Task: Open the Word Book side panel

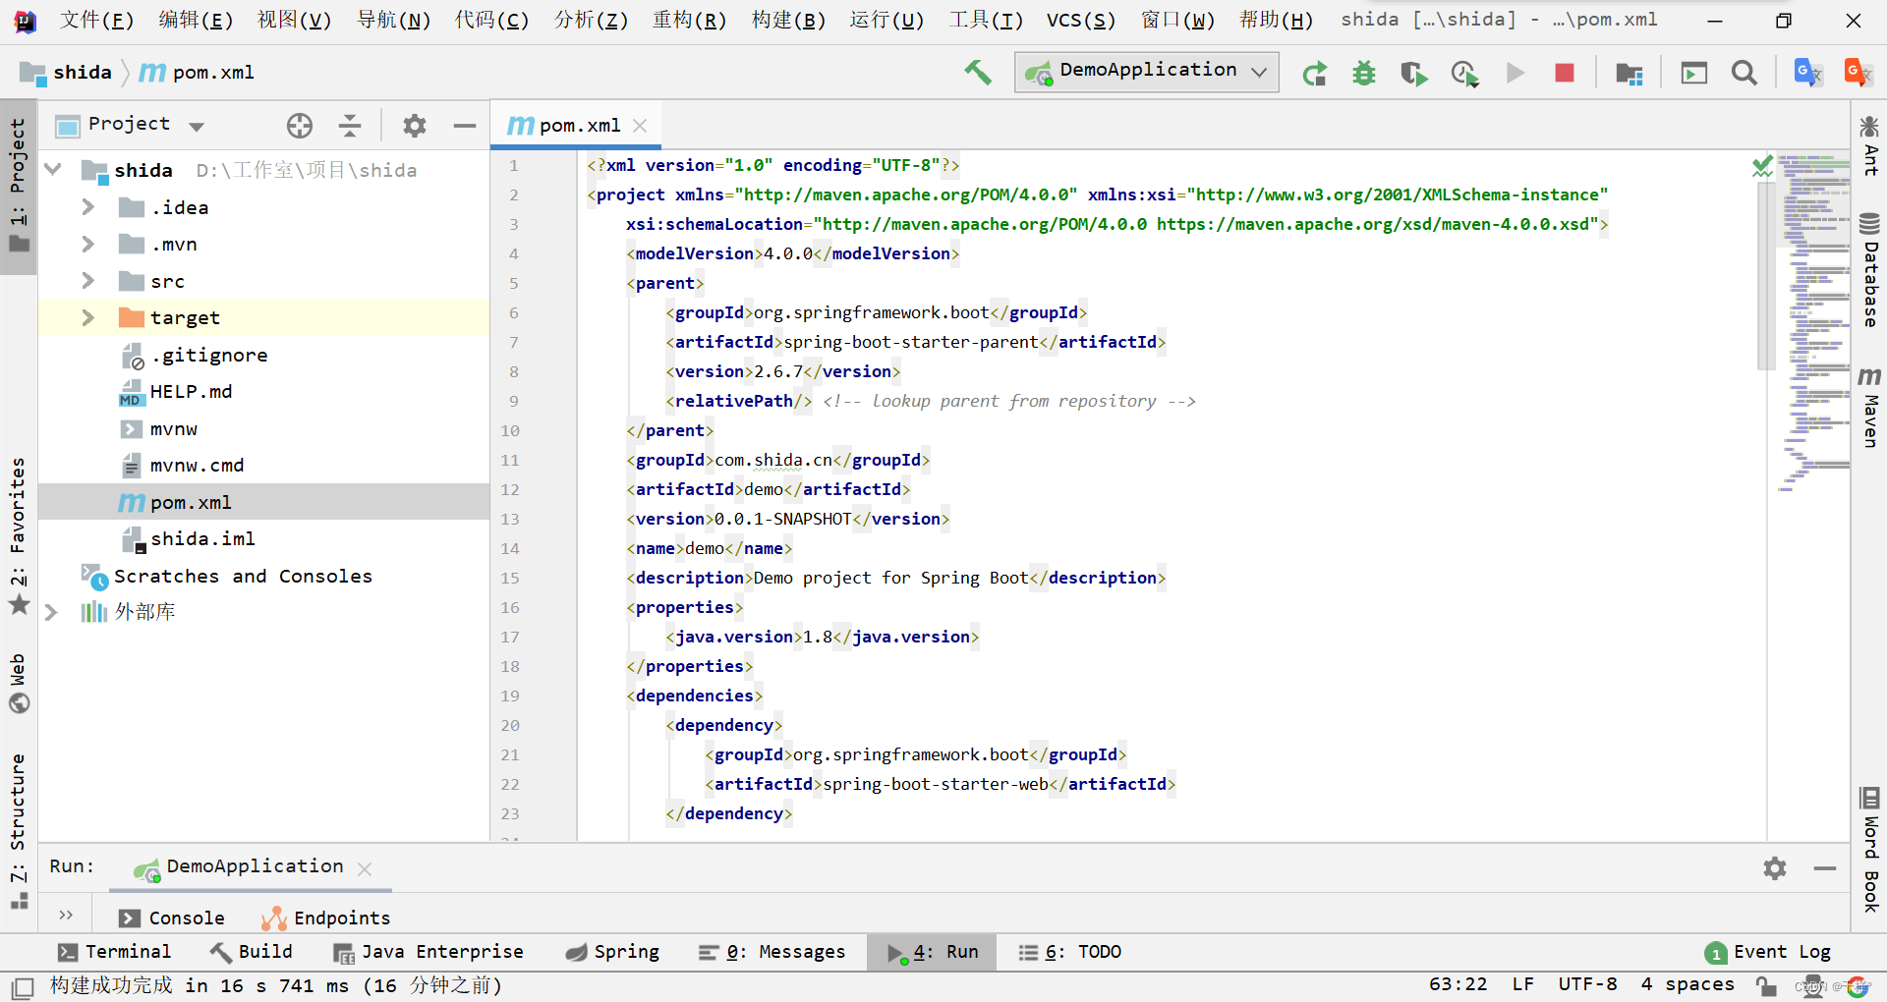Action: point(1869,849)
